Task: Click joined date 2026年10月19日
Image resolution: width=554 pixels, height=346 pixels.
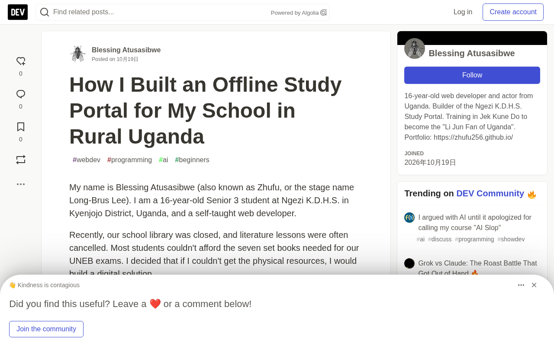Action: pyautogui.click(x=430, y=163)
